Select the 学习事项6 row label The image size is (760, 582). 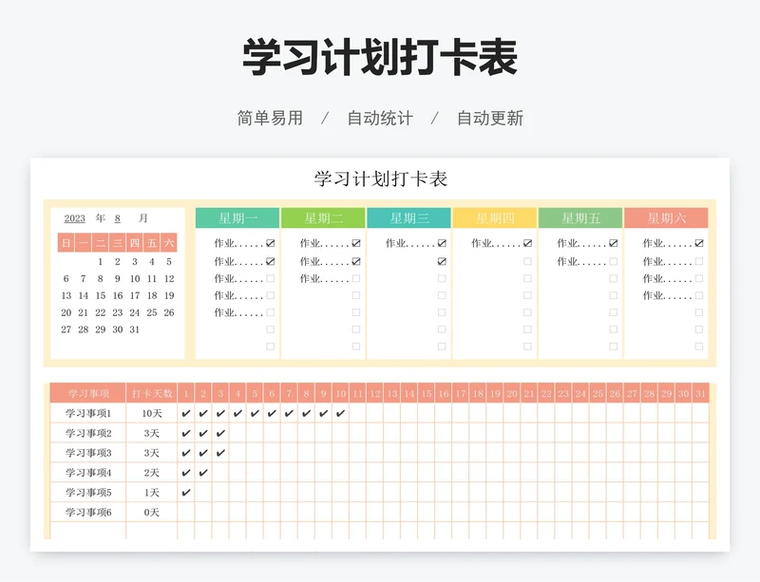pyautogui.click(x=88, y=513)
